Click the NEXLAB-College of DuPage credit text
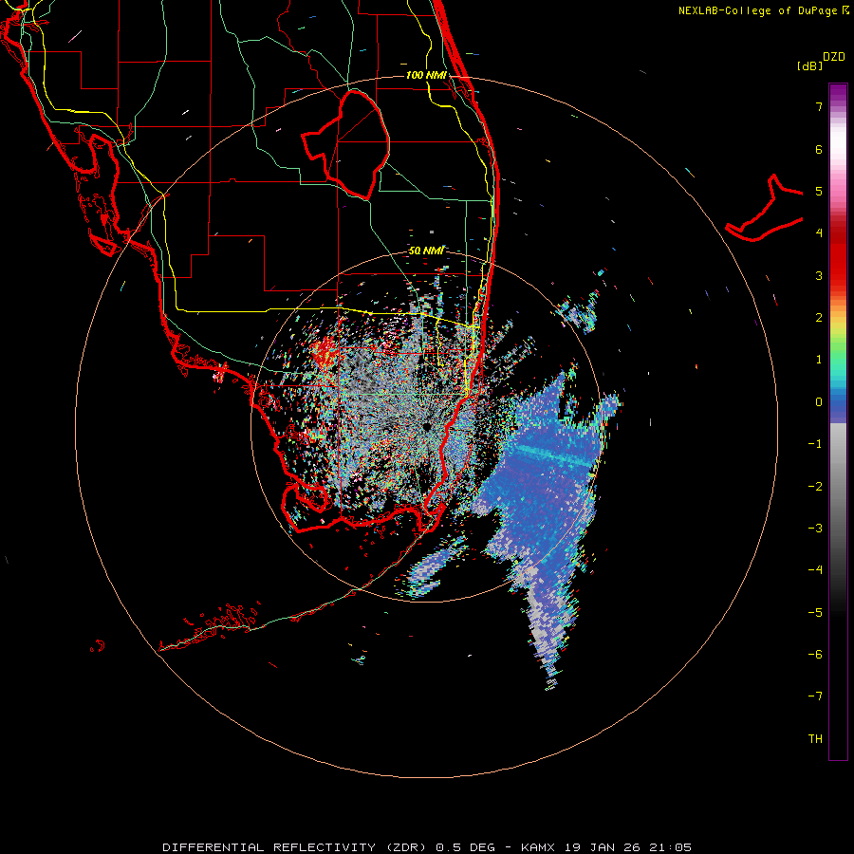The width and height of the screenshot is (854, 854). pos(758,10)
